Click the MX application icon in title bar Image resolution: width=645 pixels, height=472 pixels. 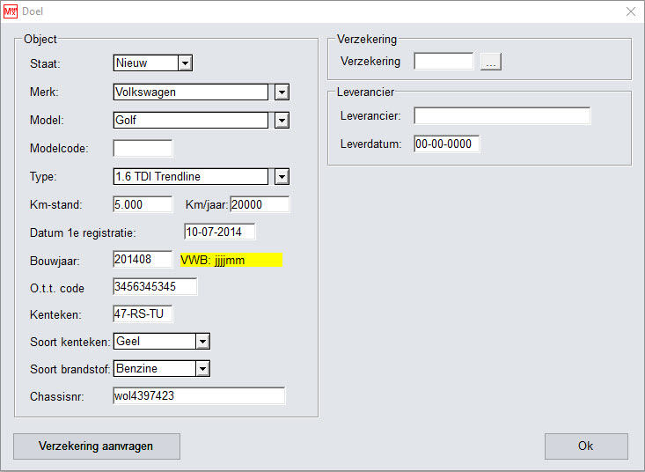pyautogui.click(x=11, y=11)
